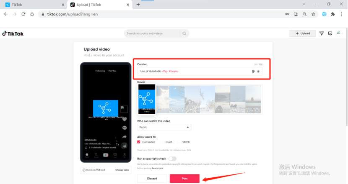Insert a mention with the @ icon

[x=253, y=71]
